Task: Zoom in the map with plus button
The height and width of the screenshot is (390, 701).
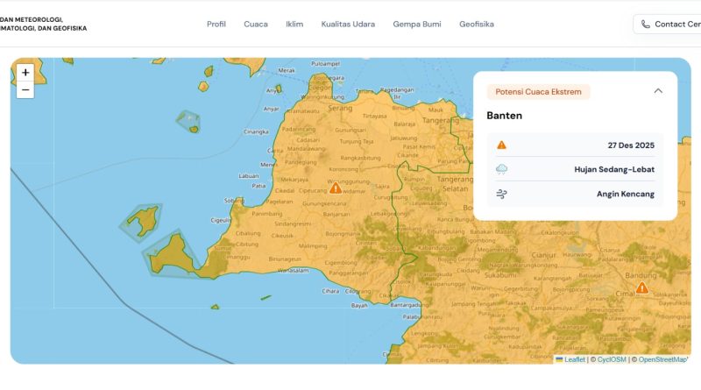Action: 25,73
